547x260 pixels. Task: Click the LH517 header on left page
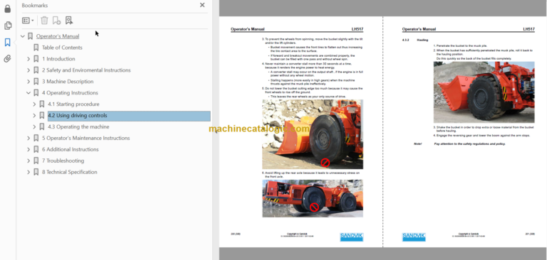(x=358, y=29)
